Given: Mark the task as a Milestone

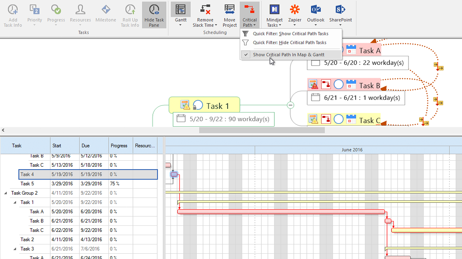Looking at the screenshot, I should tap(106, 13).
